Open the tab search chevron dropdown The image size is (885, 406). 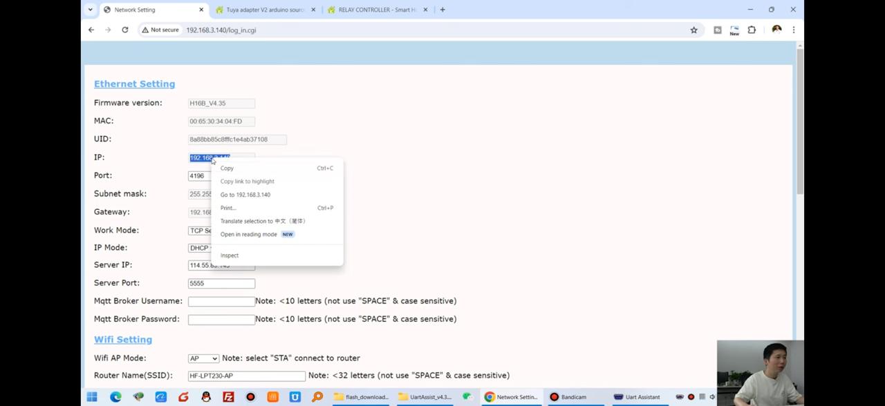click(x=90, y=10)
